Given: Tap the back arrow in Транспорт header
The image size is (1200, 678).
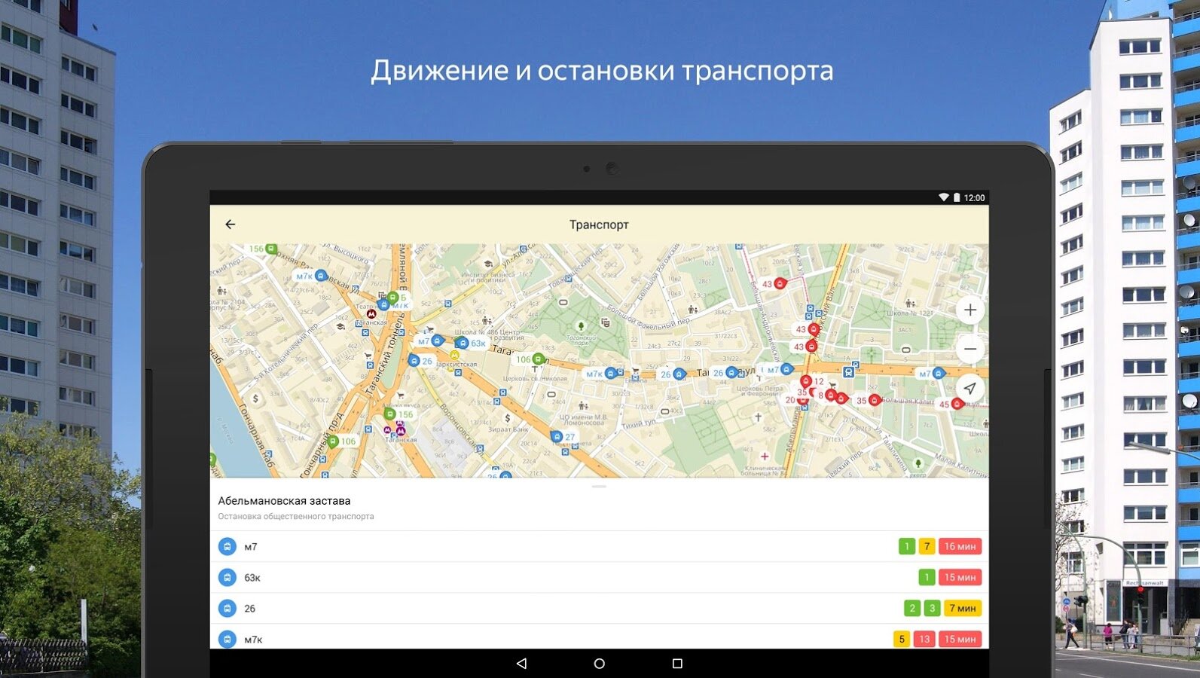Looking at the screenshot, I should coord(231,224).
